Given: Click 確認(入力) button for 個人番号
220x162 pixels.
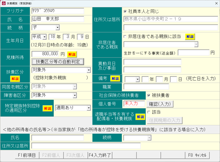Looking at the screenshot, I should 160,104.
